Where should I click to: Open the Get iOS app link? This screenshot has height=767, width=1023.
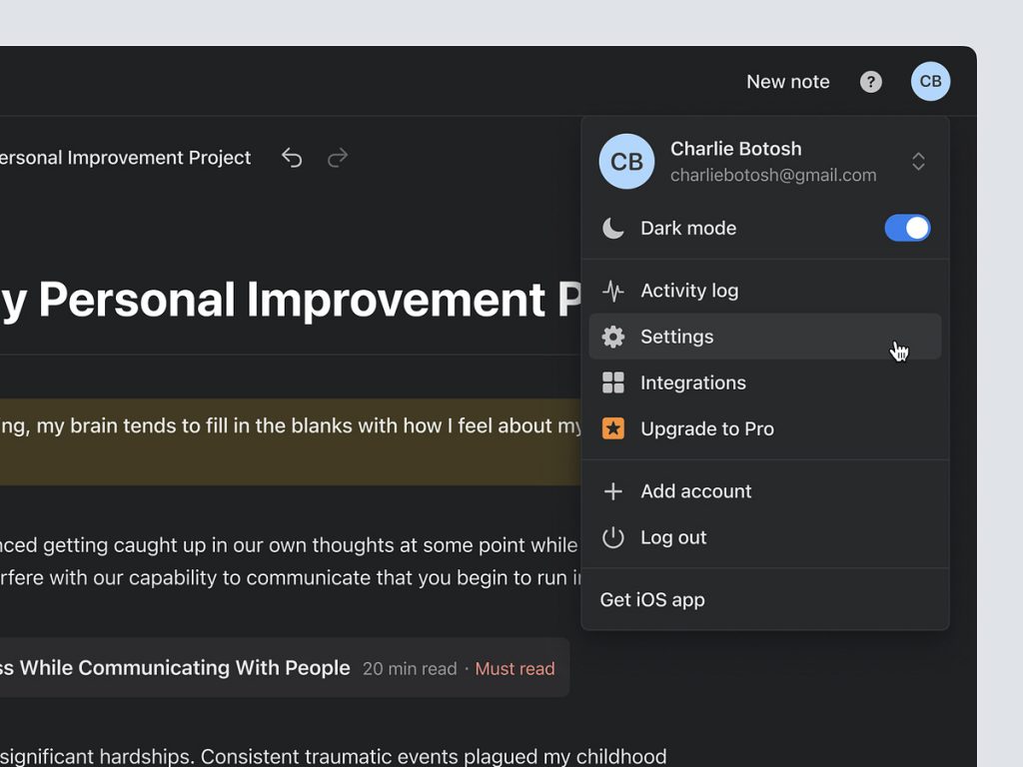click(x=652, y=599)
